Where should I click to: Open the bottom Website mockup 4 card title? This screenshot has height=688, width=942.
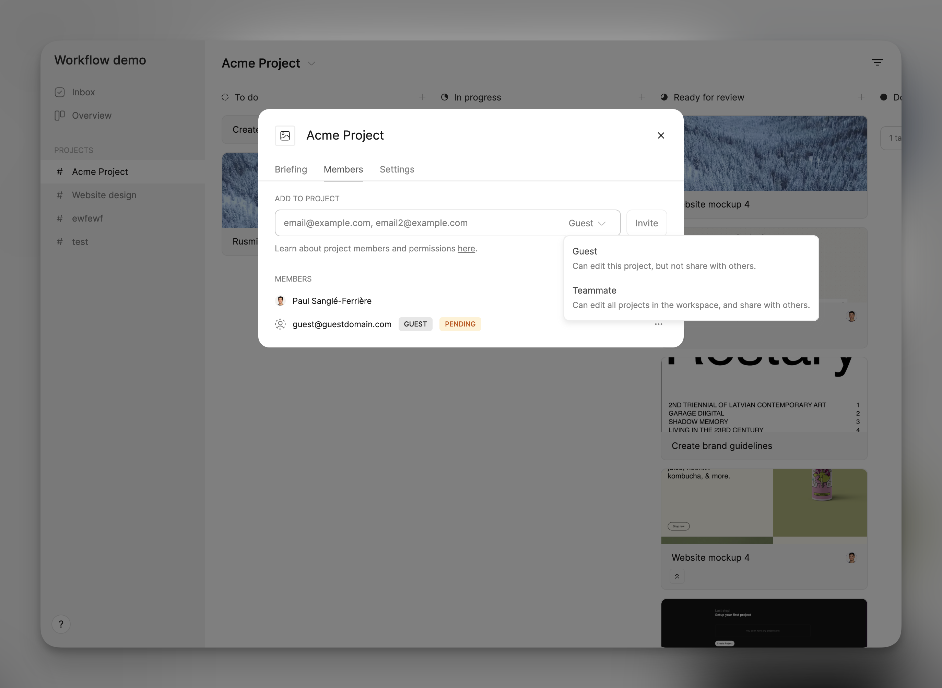click(710, 557)
